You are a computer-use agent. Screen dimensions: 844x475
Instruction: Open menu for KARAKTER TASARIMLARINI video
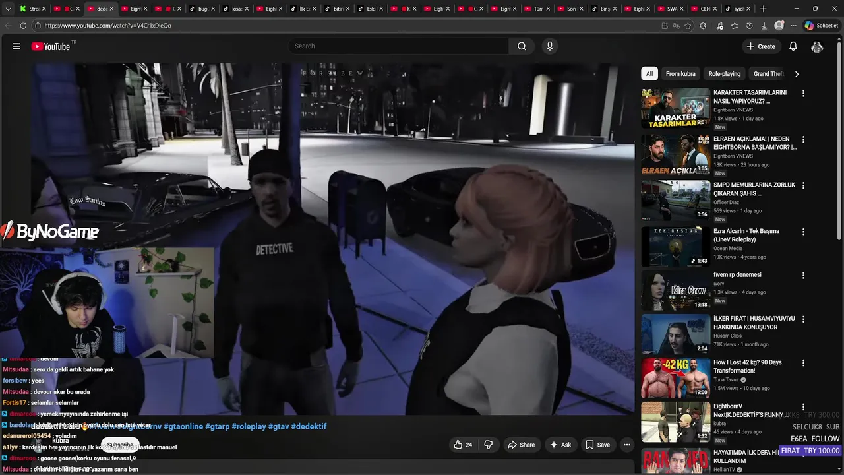coord(803,94)
